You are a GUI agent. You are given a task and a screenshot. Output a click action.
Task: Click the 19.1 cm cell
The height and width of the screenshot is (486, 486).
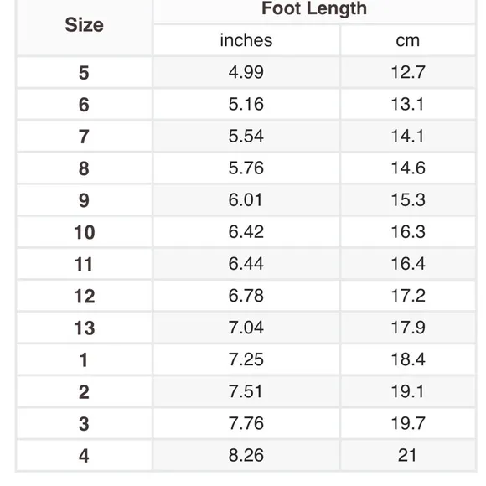click(x=408, y=391)
